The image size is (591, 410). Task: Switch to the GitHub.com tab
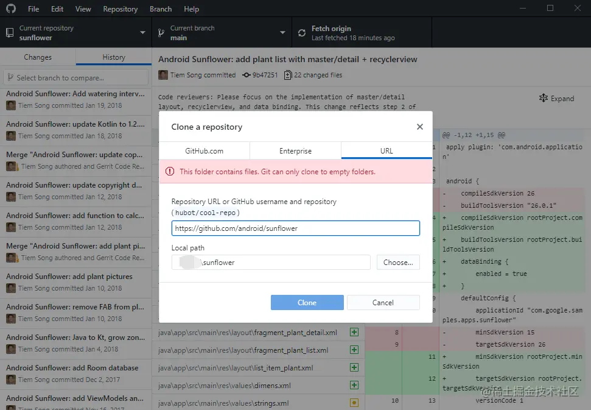204,151
